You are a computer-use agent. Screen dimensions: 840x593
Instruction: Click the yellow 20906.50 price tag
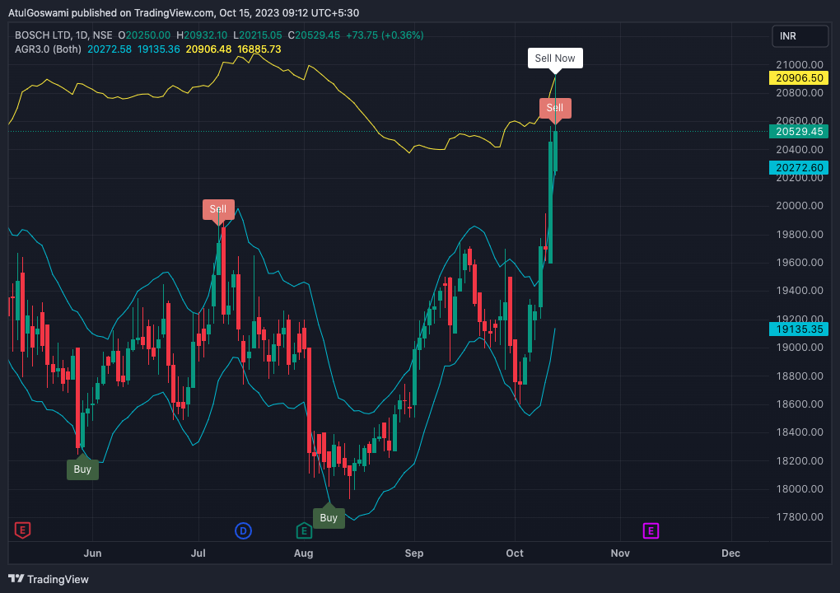pos(799,78)
